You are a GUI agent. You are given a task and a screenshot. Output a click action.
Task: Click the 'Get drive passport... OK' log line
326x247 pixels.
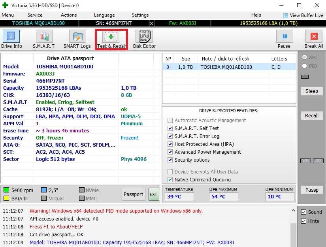[57, 234]
